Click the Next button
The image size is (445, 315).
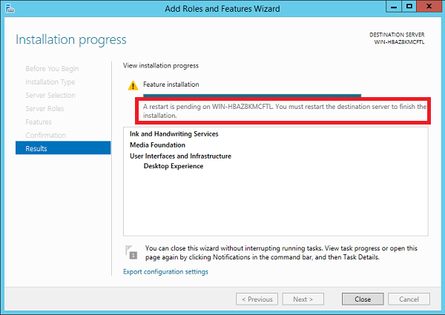click(303, 299)
